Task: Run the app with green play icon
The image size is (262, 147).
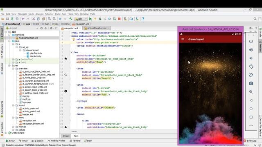Action: [x=90, y=19]
